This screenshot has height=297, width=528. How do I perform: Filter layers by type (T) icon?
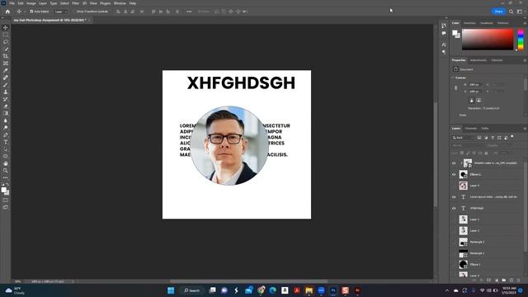coord(493,138)
